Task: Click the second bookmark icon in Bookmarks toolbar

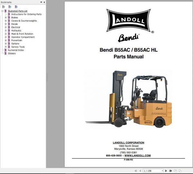Action: [10, 7]
